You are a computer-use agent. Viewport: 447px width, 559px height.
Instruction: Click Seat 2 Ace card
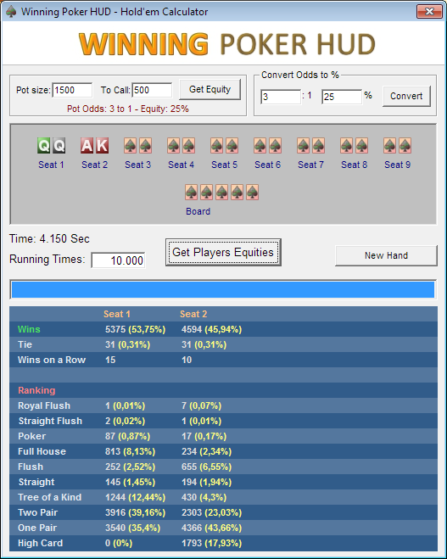tap(87, 145)
